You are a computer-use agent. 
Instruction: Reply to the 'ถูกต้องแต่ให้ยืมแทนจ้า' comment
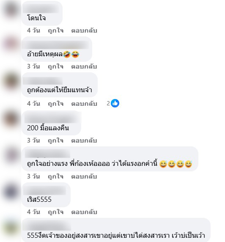pyautogui.click(x=84, y=104)
